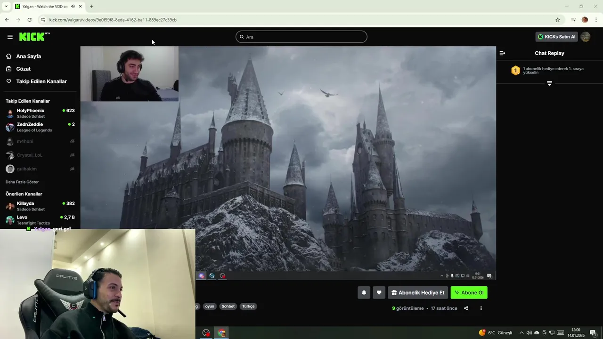Click the gold rank 1 badge
Viewport: 603px width, 339px height.
point(515,71)
